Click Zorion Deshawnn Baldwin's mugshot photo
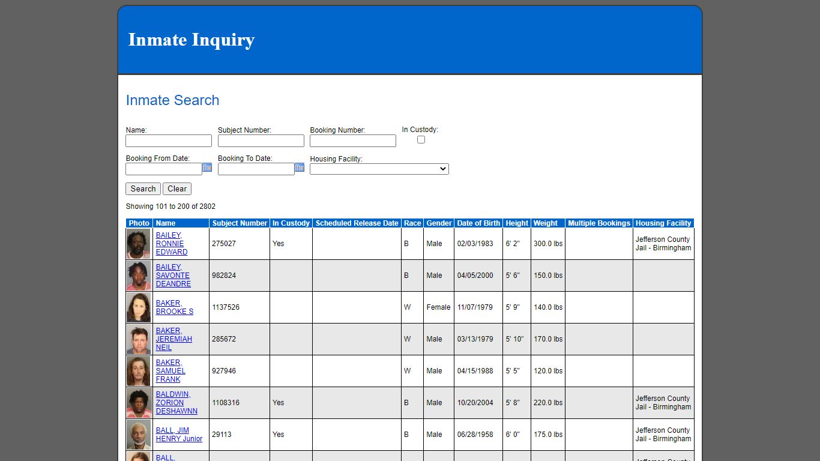The image size is (820, 461). 139,403
